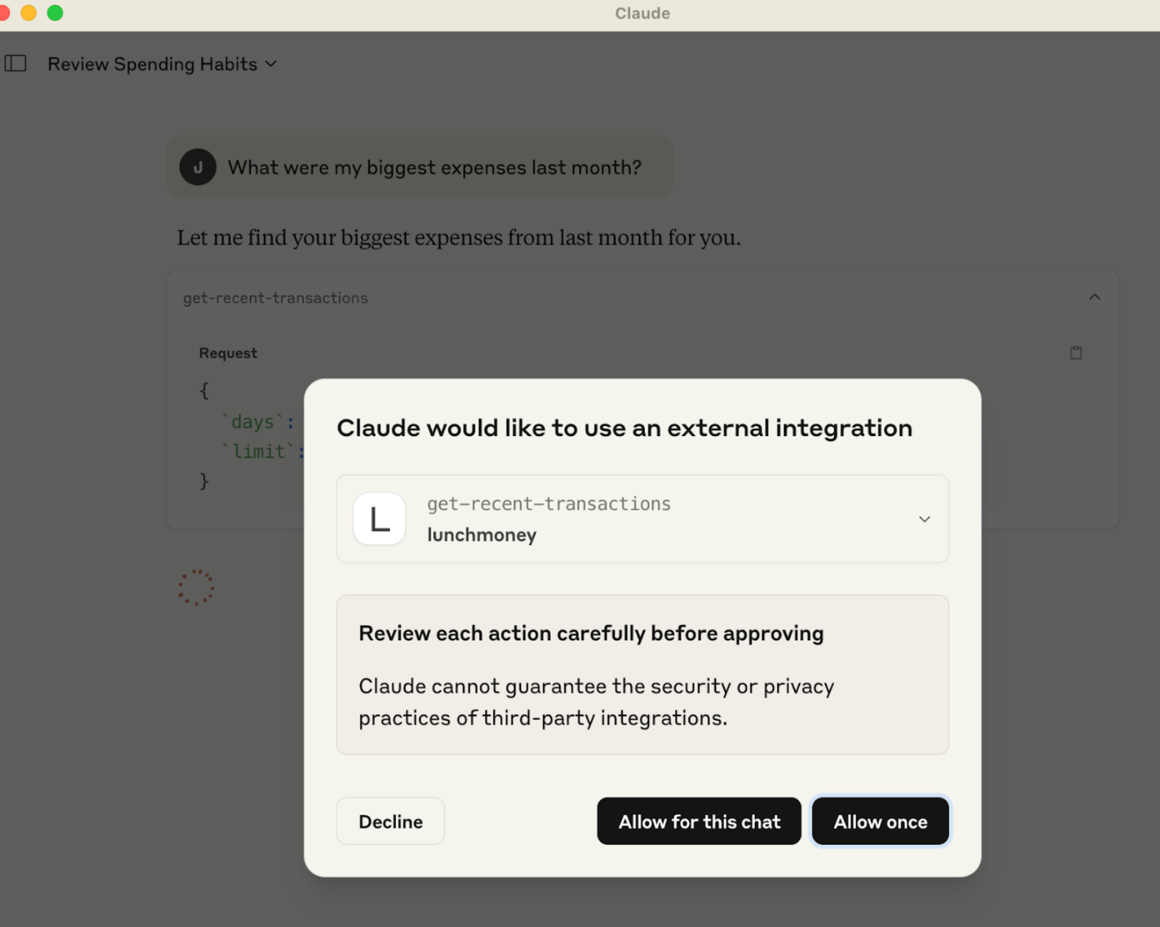
Task: Click the lunchmoney L integration icon
Action: (380, 519)
